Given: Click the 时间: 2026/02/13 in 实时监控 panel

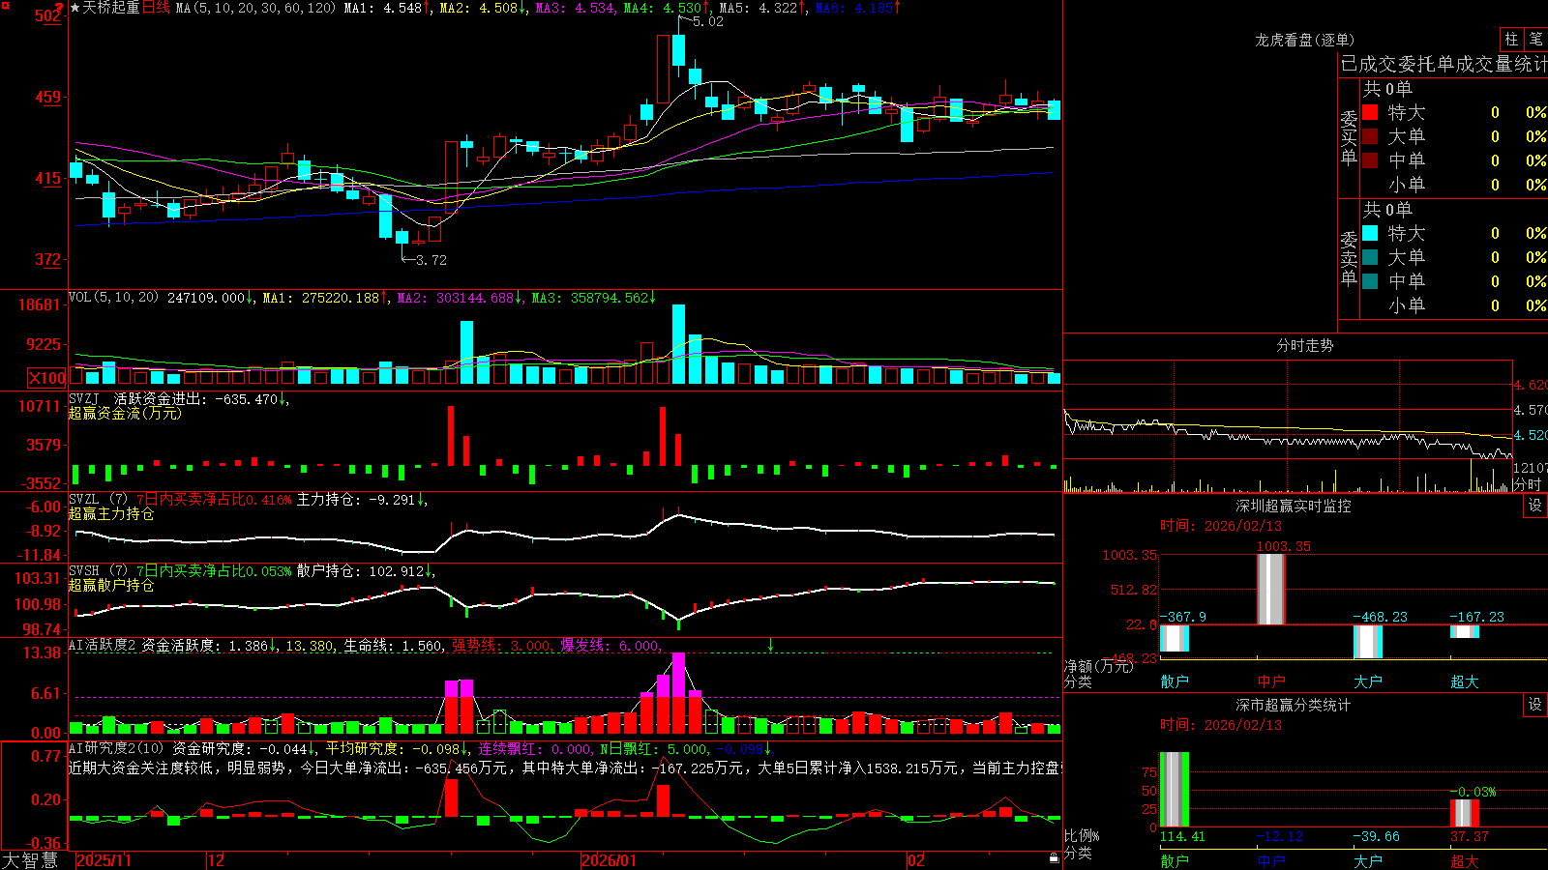Looking at the screenshot, I should pyautogui.click(x=1221, y=526).
